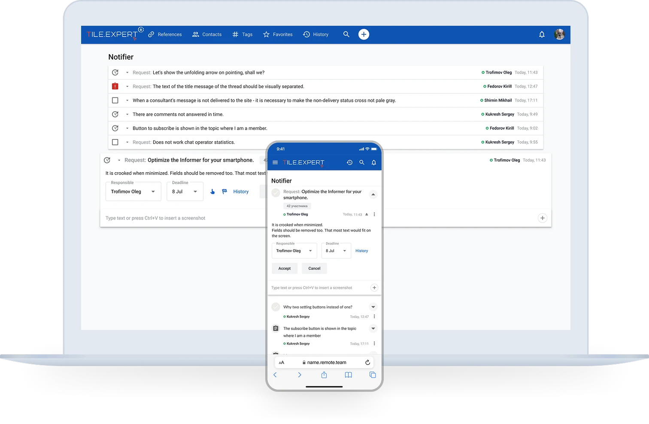Click the flag icon next to History link
The width and height of the screenshot is (649, 424).
[x=224, y=192]
